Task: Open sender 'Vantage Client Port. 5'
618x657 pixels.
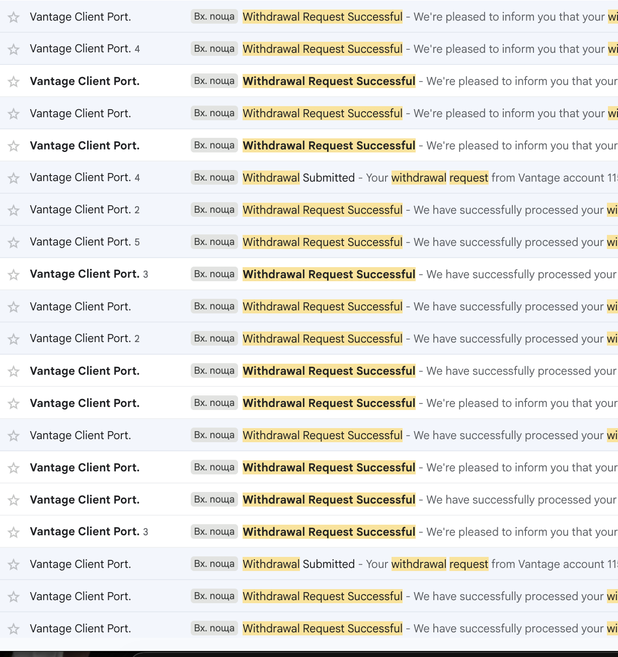Action: [x=85, y=242]
